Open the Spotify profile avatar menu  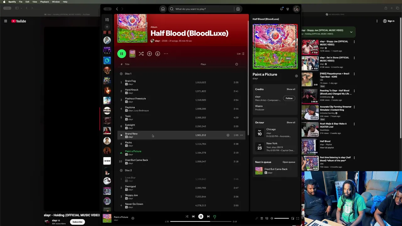pyautogui.click(x=296, y=9)
